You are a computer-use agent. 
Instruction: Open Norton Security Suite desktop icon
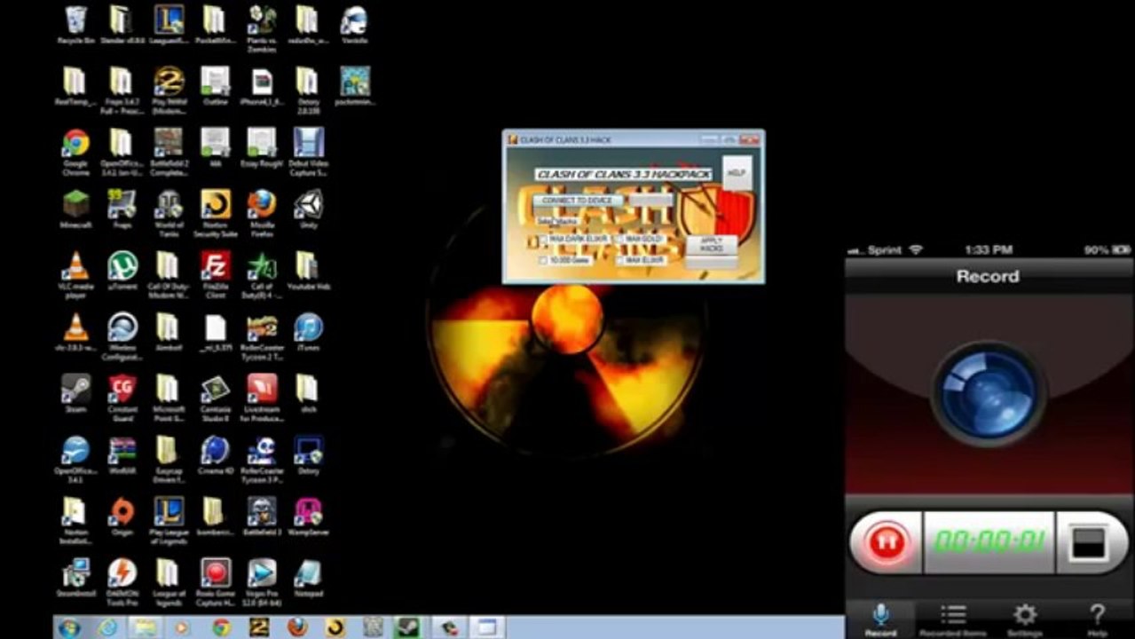pyautogui.click(x=215, y=213)
